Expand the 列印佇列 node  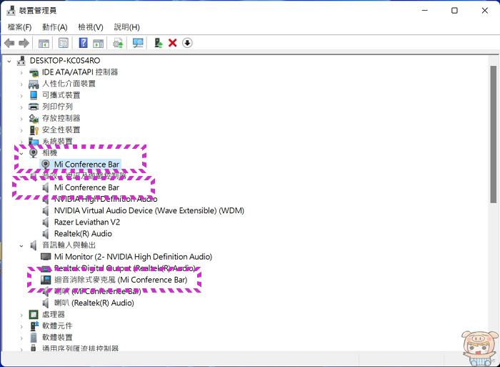(x=21, y=107)
